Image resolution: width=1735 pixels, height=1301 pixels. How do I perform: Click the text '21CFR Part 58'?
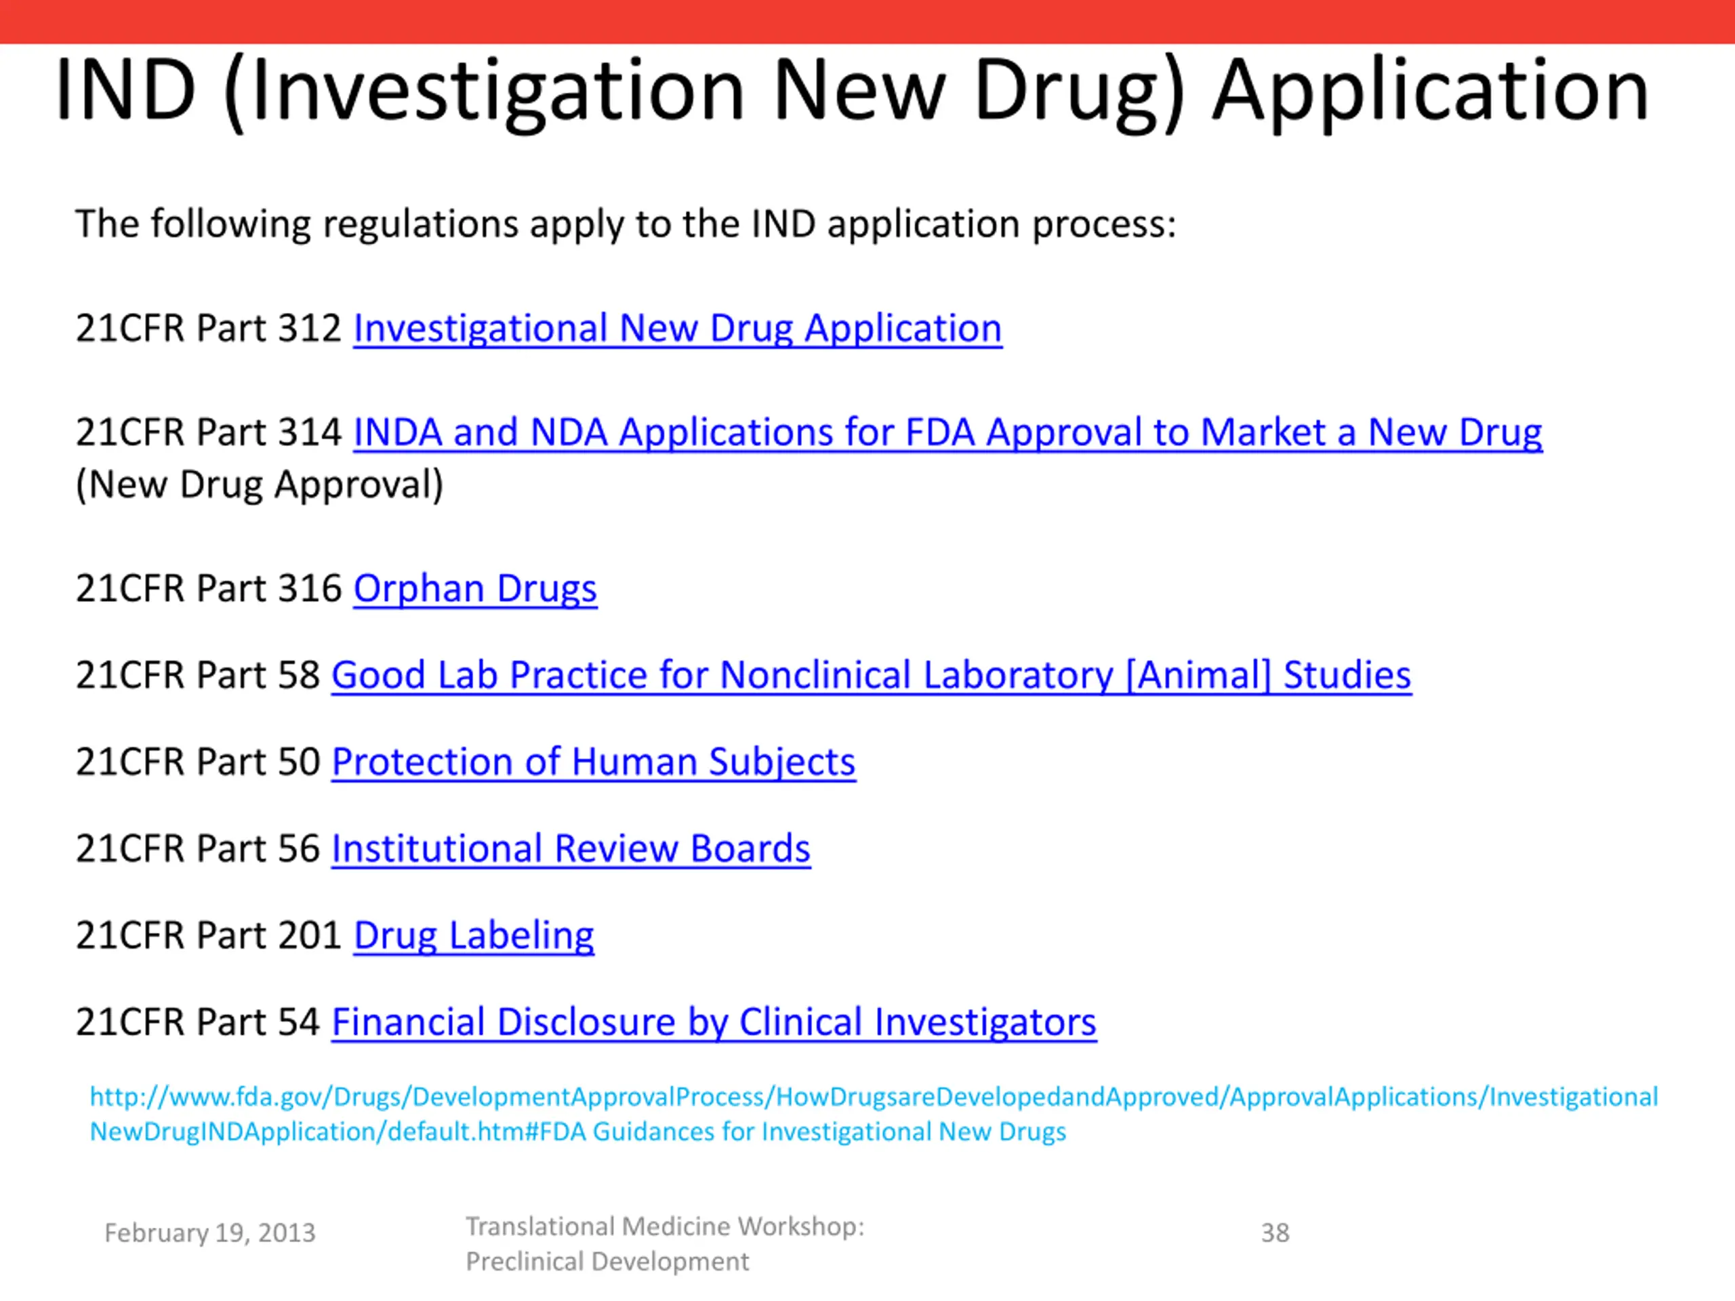[198, 675]
